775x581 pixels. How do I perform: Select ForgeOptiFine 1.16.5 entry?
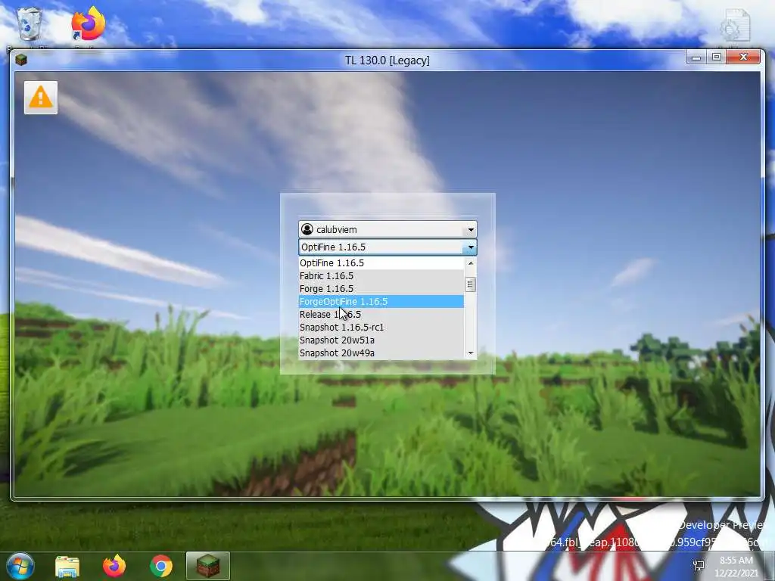click(381, 301)
